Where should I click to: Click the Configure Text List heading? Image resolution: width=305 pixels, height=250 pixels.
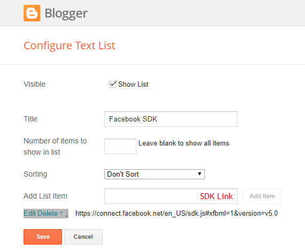pos(70,46)
